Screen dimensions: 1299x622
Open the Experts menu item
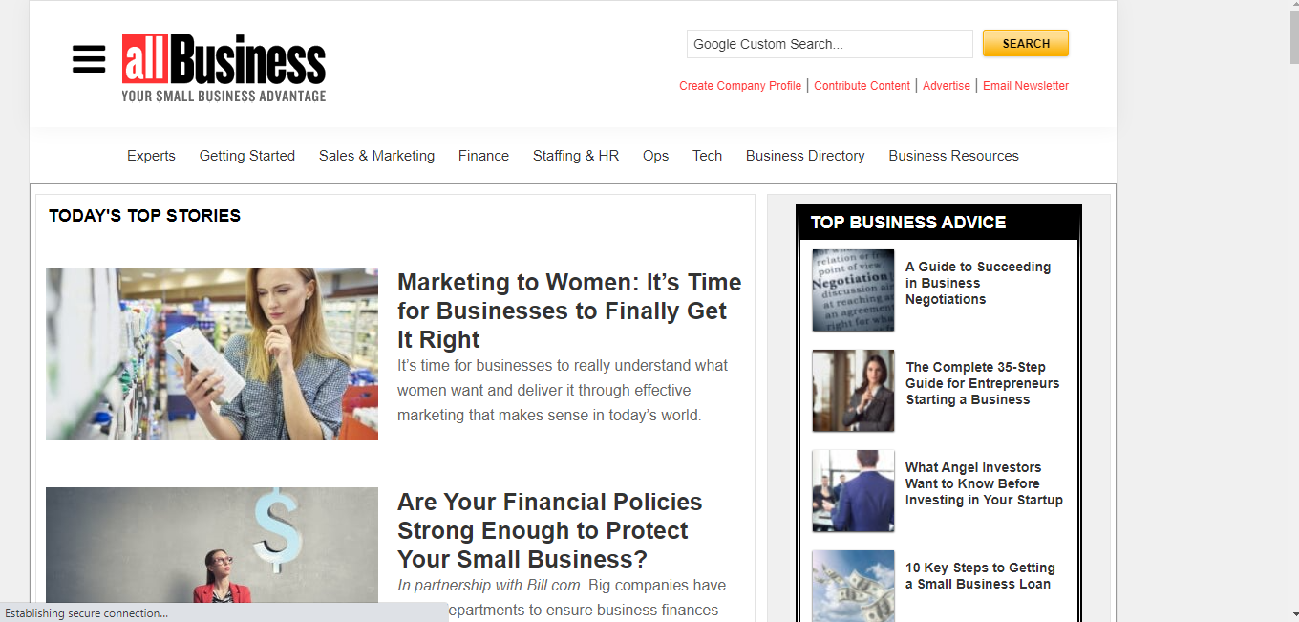pyautogui.click(x=151, y=156)
